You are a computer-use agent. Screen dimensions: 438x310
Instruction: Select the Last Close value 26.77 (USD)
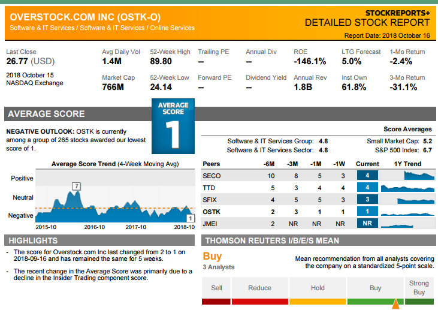(31, 61)
